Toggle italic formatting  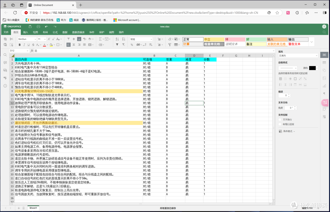point(24,45)
